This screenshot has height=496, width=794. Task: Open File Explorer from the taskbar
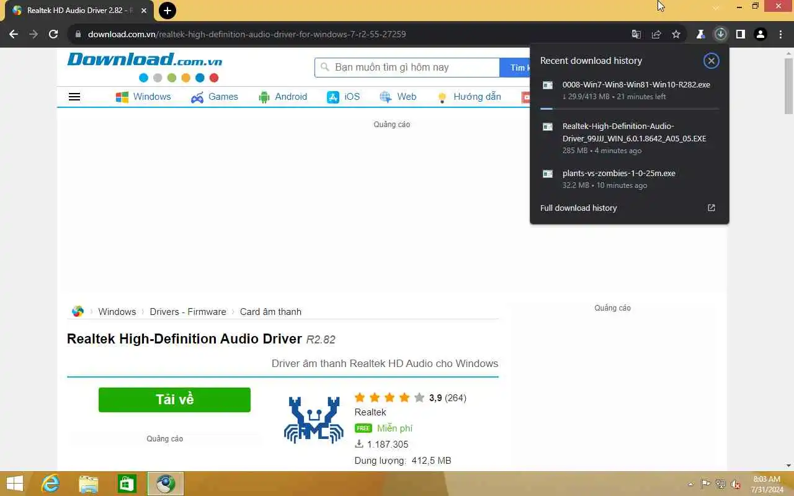coord(89,484)
